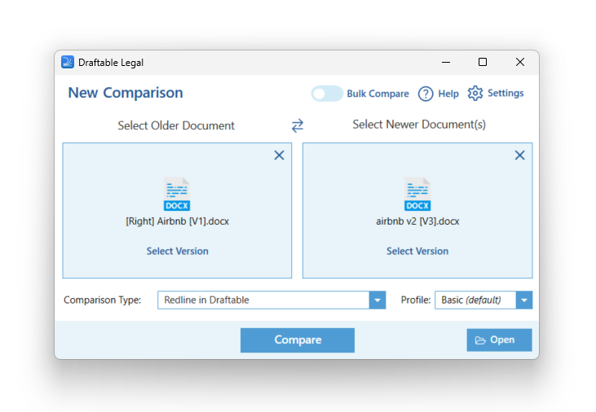Toggle the Bulk Compare switch
Image resolution: width=596 pixels, height=412 pixels.
[x=326, y=94]
